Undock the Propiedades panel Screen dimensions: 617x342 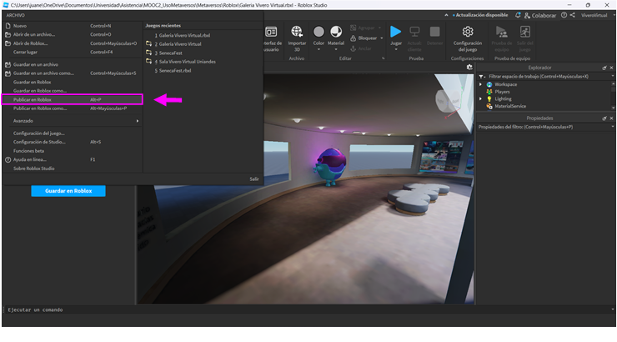point(604,118)
